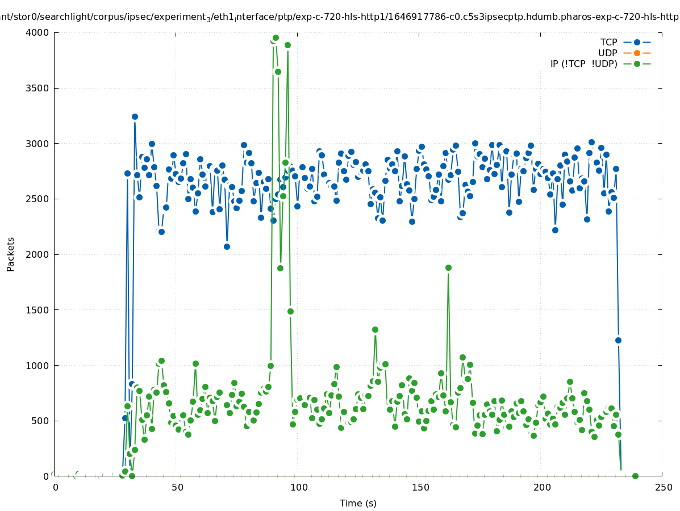680x511 pixels.
Task: Click the 100 x-axis tick label
Action: (298, 487)
